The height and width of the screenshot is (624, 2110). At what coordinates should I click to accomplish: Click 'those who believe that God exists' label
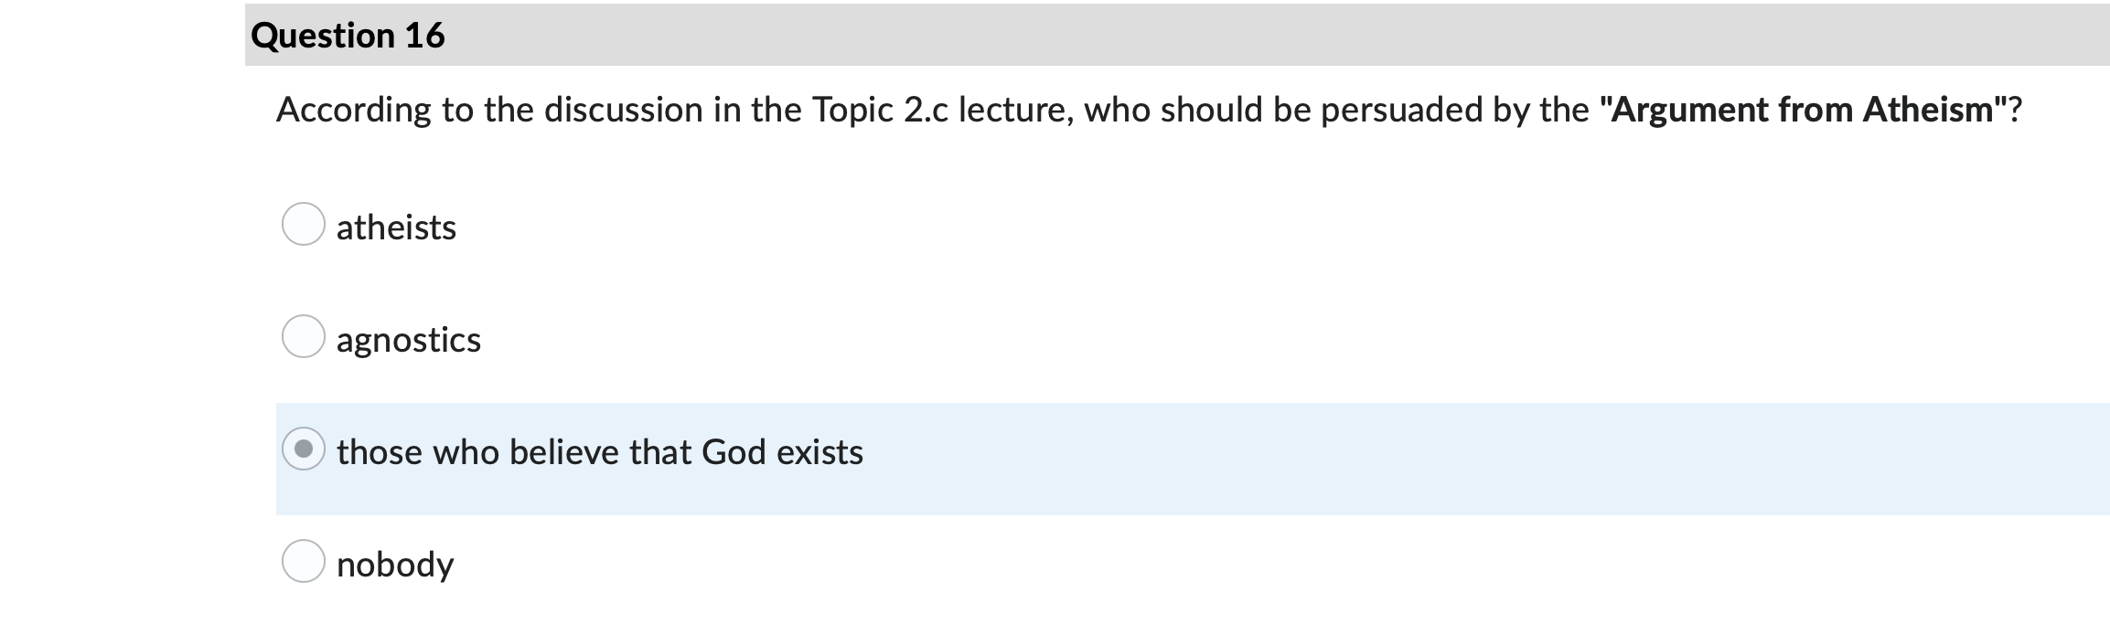[599, 449]
